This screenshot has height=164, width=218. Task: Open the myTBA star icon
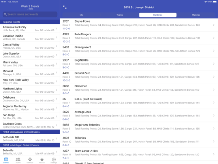42,159
